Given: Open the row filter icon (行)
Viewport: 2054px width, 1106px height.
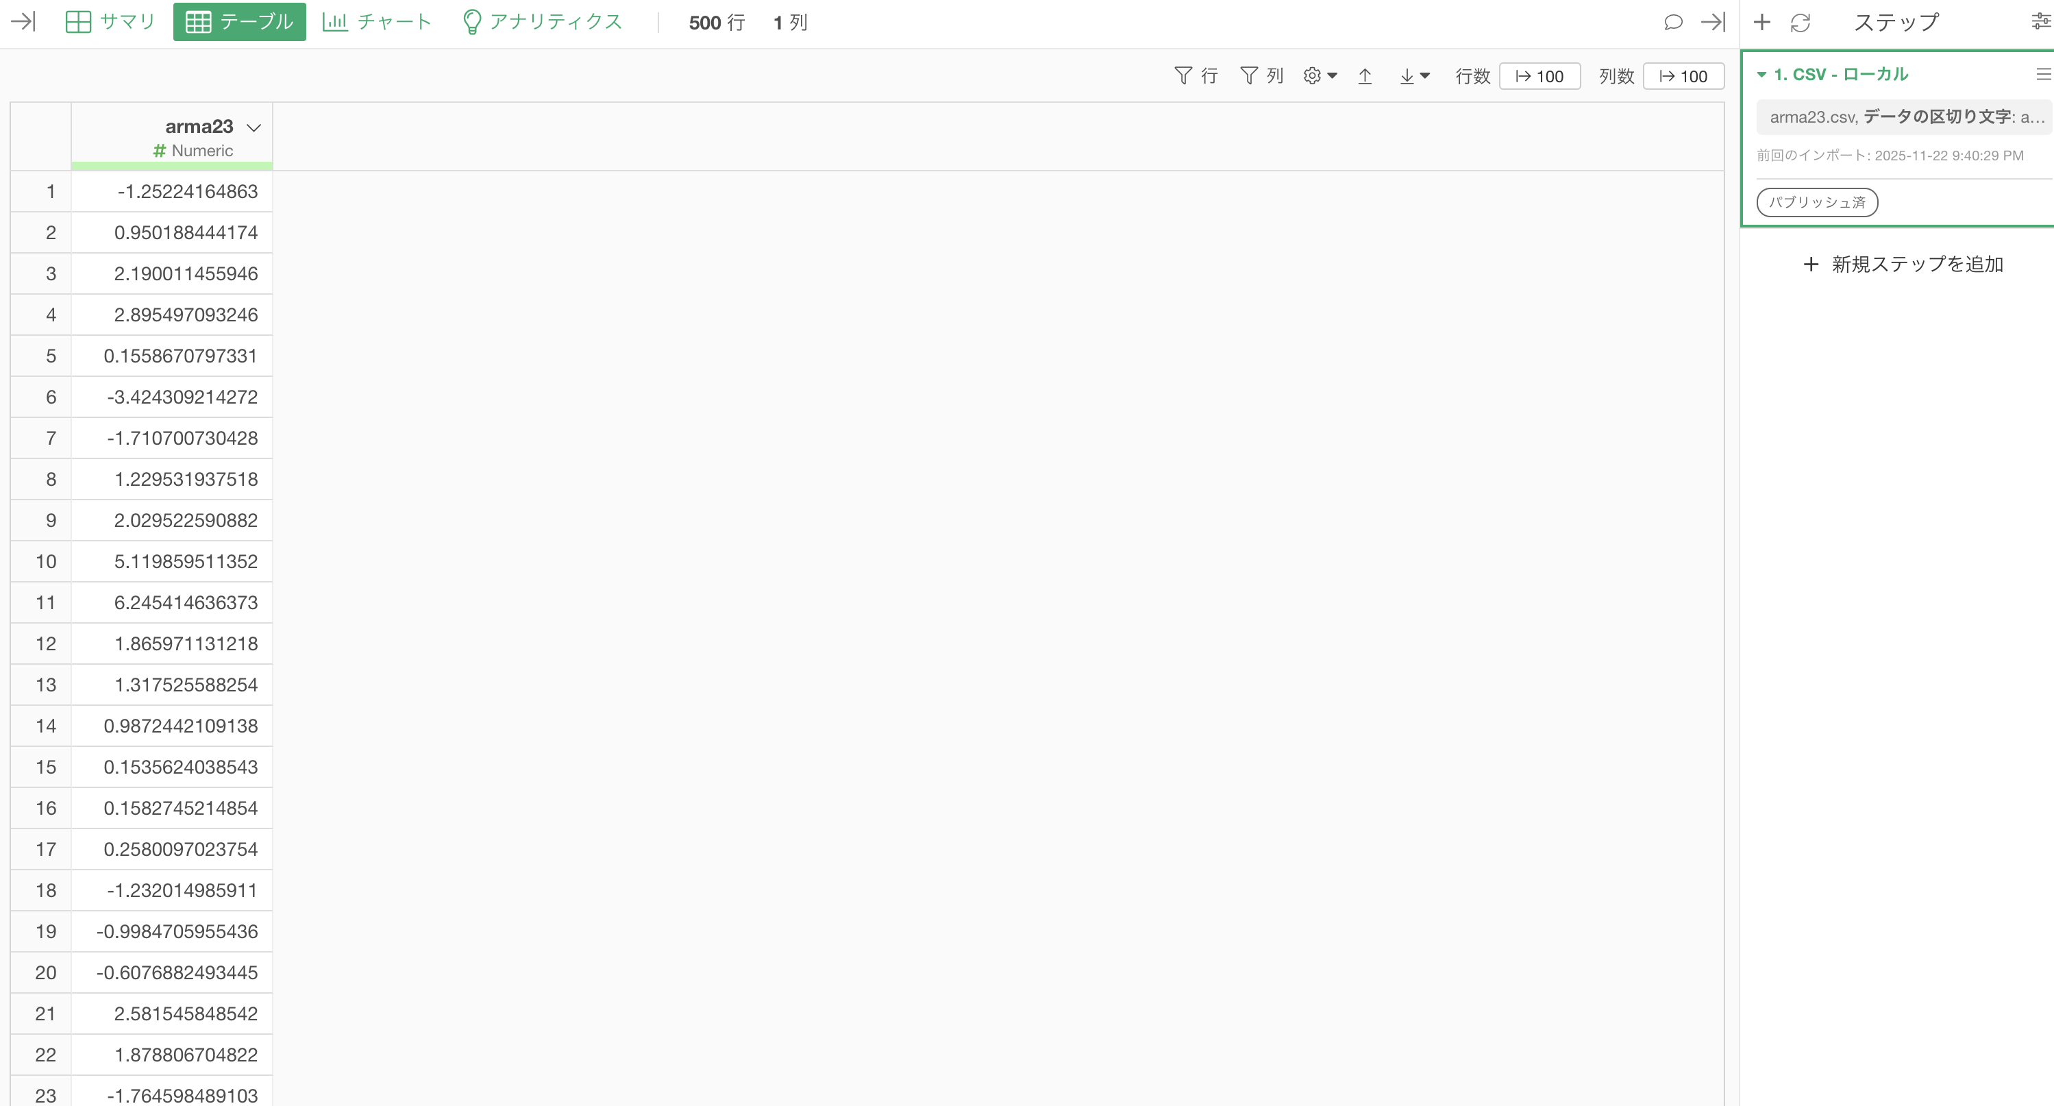Looking at the screenshot, I should (1196, 75).
